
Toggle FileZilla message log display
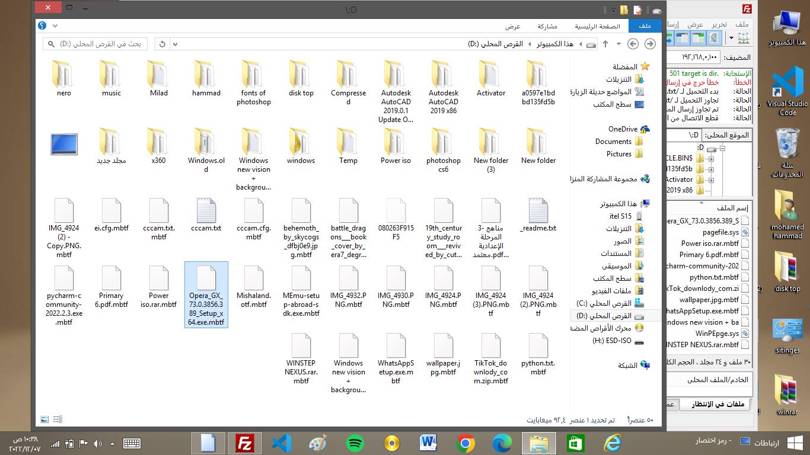pyautogui.click(x=715, y=38)
